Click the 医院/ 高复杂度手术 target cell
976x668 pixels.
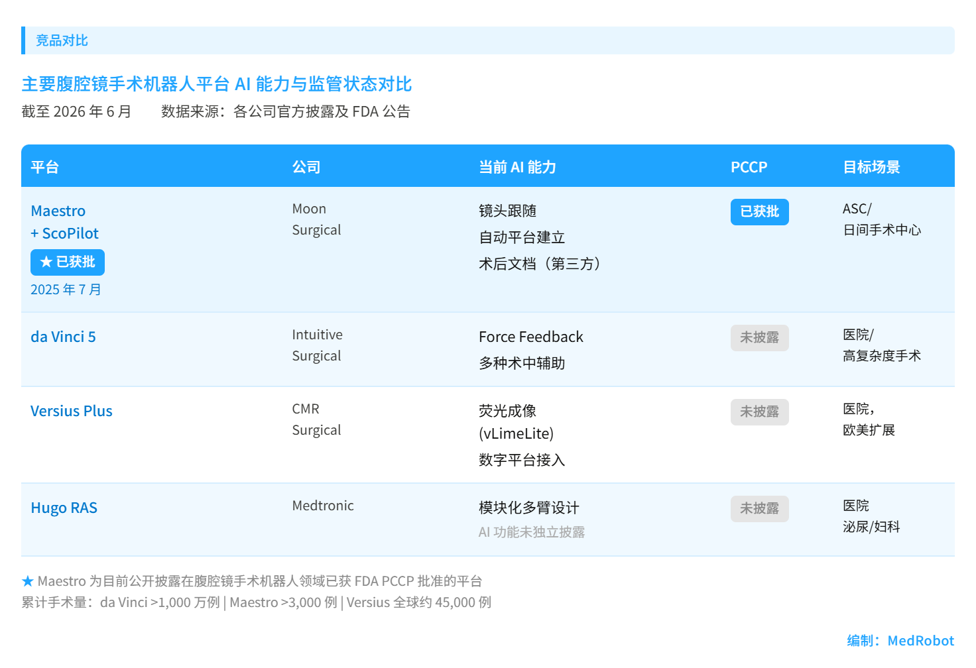(882, 345)
